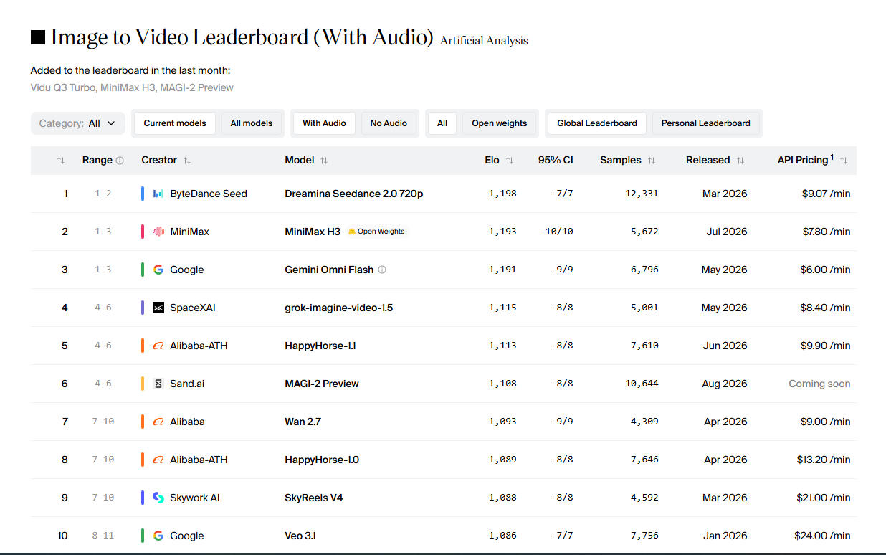Screen dimensions: 886x555
Task: Select the All models filter
Action: tap(252, 123)
